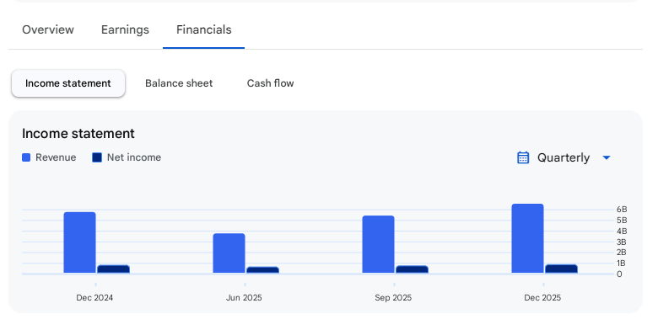Click the 3B y-axis value
This screenshot has width=658, height=330.
tap(622, 242)
